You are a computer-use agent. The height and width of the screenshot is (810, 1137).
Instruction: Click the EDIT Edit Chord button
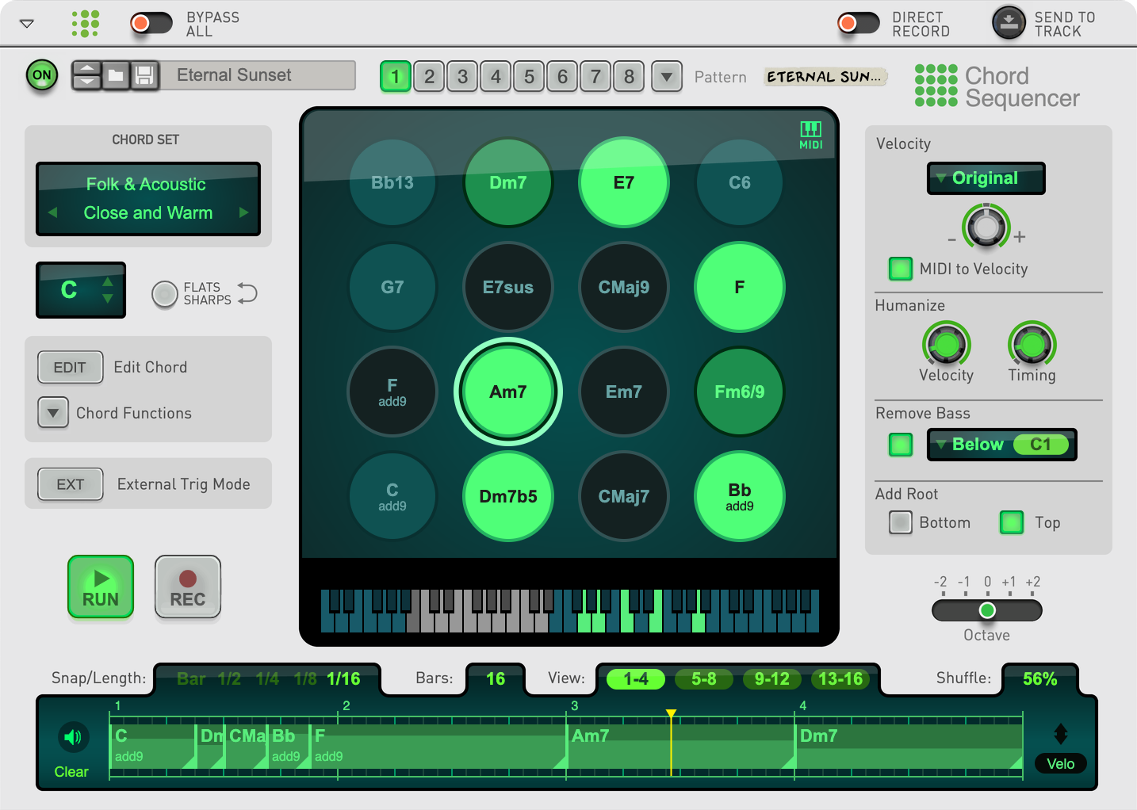coord(70,367)
